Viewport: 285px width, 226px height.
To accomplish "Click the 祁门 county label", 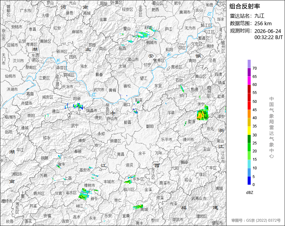I will (183, 95).
